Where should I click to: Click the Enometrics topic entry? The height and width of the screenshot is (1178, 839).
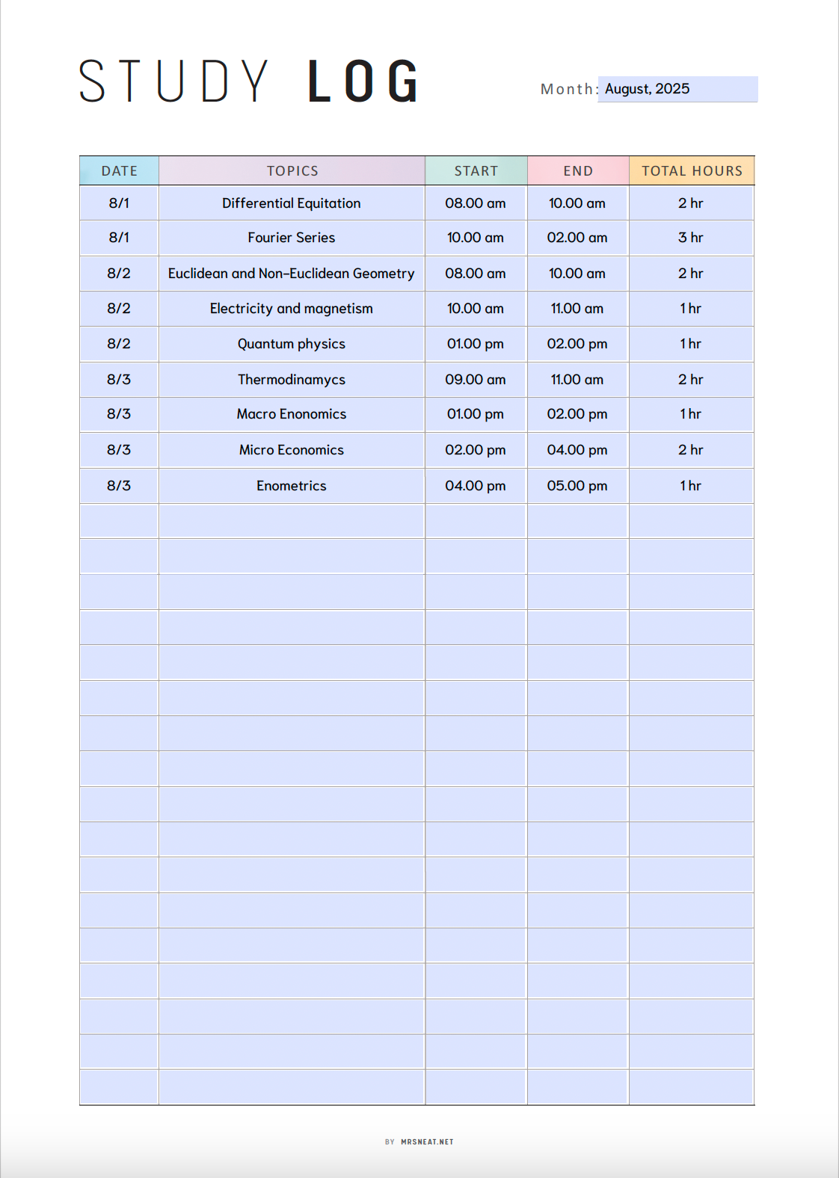(x=291, y=486)
